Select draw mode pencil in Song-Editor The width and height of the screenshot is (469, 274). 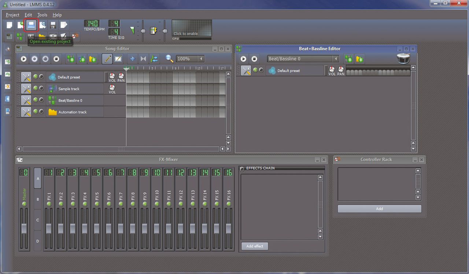(x=107, y=59)
